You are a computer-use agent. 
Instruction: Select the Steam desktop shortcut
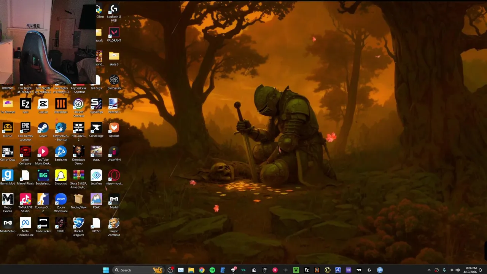[43, 130]
